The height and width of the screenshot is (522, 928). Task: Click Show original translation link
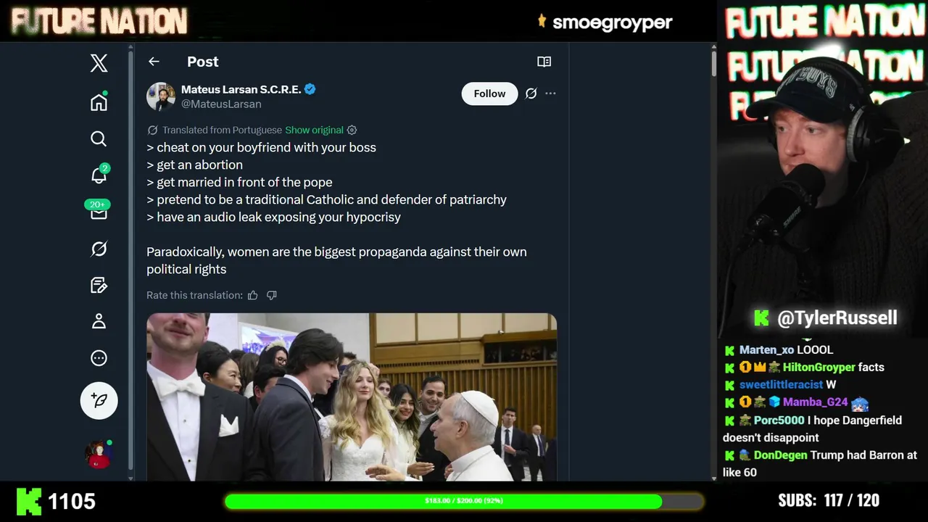(314, 130)
